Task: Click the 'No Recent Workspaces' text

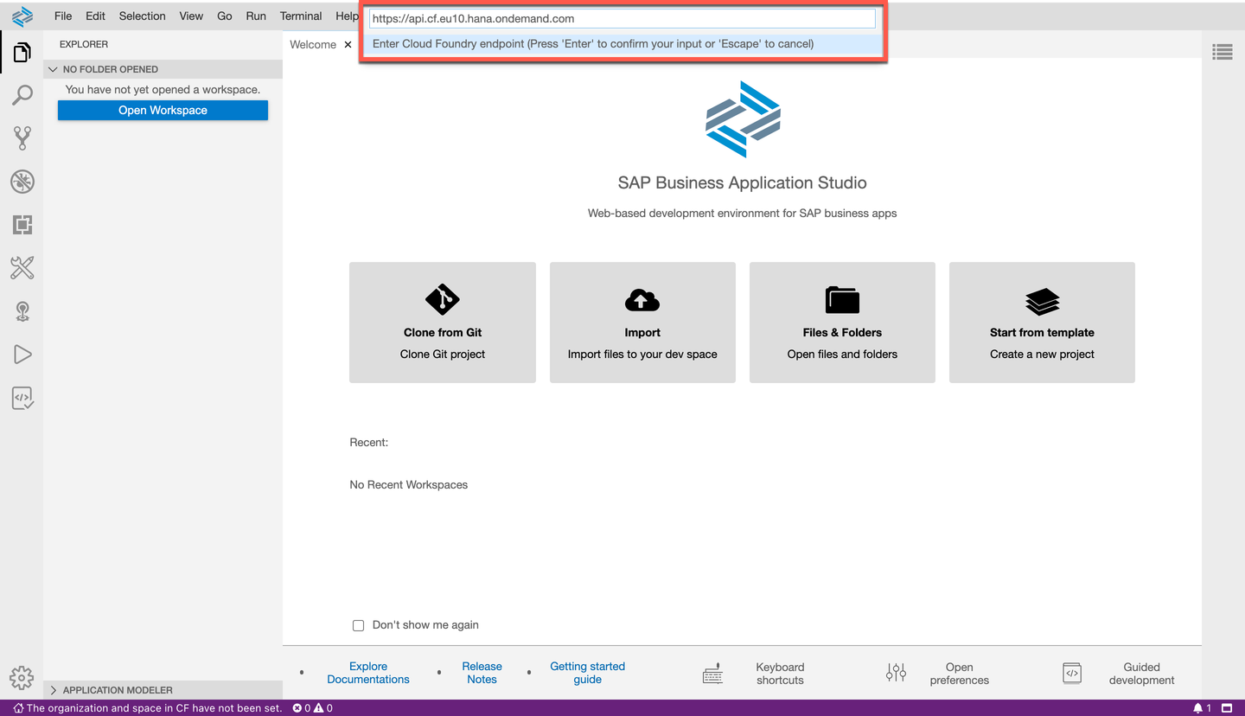Action: pos(409,485)
